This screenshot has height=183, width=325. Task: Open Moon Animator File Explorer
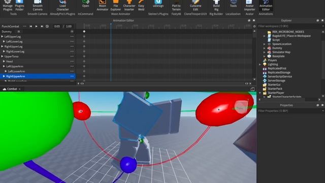click(x=116, y=6)
